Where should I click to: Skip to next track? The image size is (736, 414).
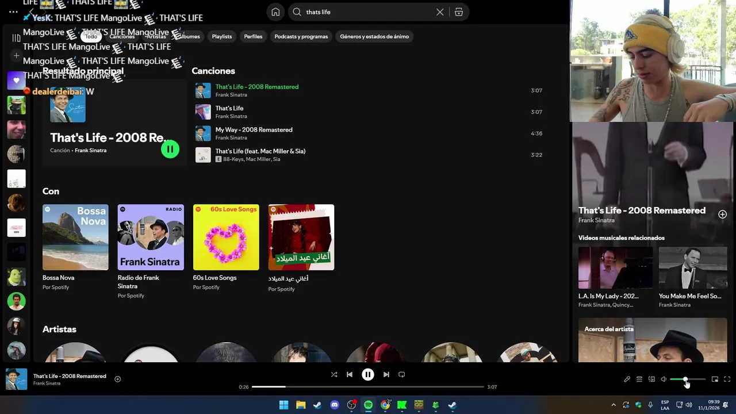pyautogui.click(x=386, y=374)
